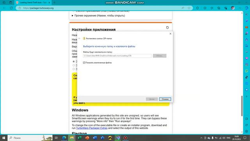Select the third application settings radio button

click(x=73, y=69)
